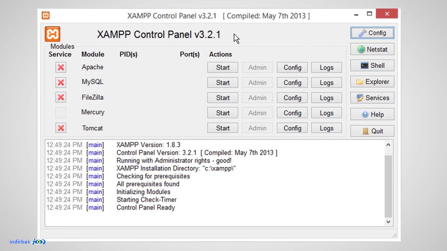The image size is (447, 251).
Task: Click the "XAMPP Version: 1.8.3" log line
Action: tap(148, 145)
